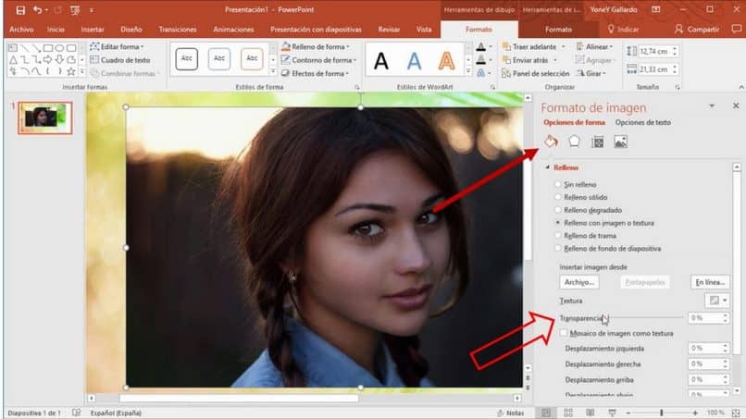Select Relleno degradado option

click(x=588, y=210)
